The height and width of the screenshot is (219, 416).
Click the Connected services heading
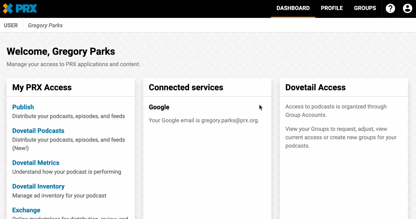tap(186, 87)
